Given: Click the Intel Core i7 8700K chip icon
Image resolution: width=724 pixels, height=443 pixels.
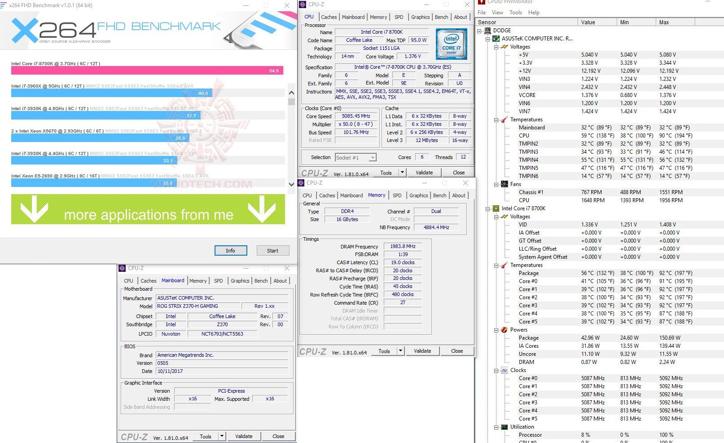Looking at the screenshot, I should (x=496, y=208).
